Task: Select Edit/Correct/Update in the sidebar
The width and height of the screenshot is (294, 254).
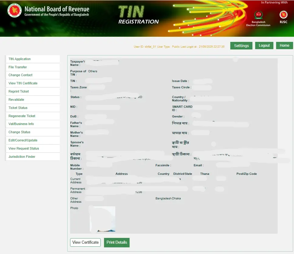Action: click(23, 140)
